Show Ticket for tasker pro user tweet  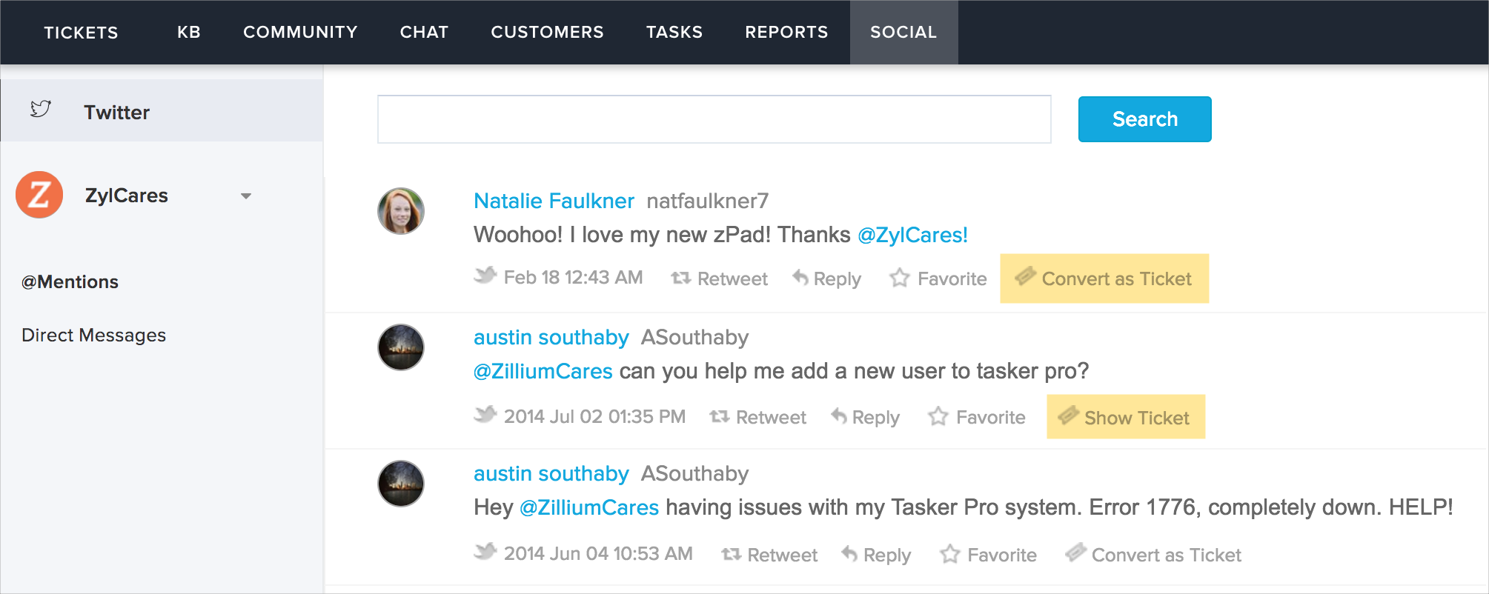pos(1125,418)
